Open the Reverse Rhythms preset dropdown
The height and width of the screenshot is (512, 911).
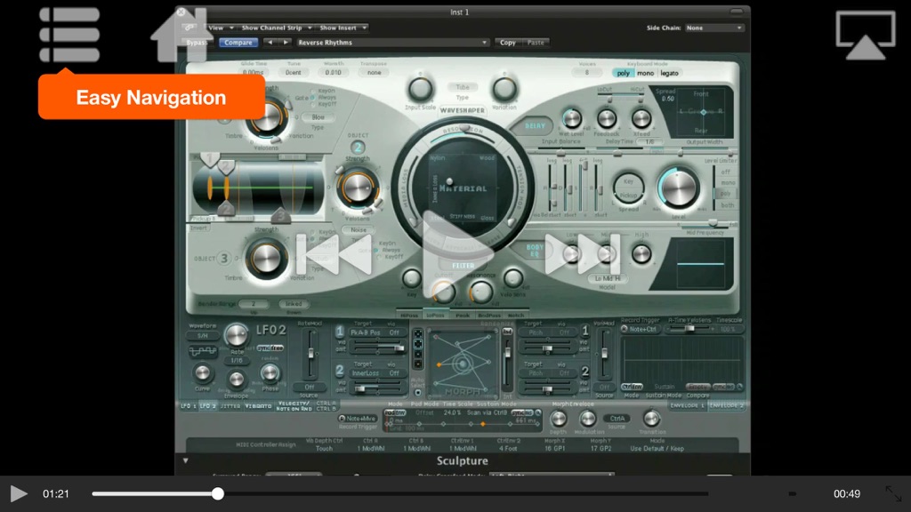pos(392,43)
